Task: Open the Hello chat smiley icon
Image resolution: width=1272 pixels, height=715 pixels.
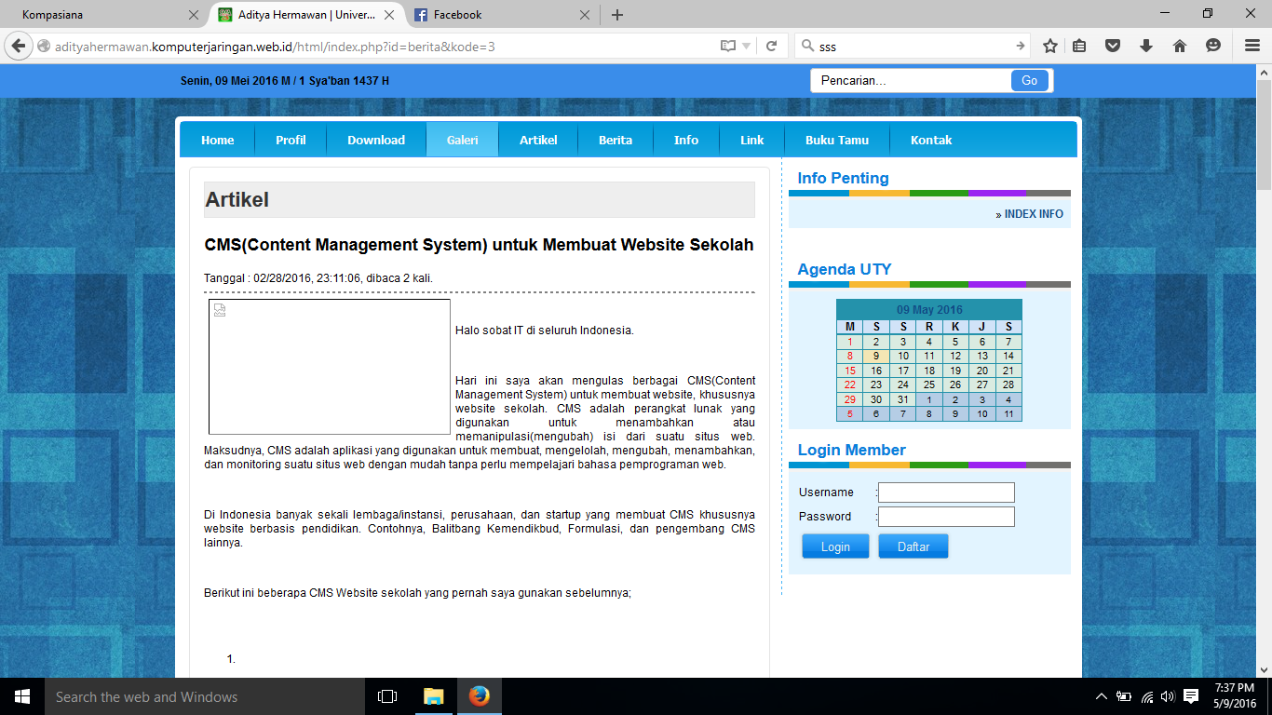Action: pos(1213,46)
